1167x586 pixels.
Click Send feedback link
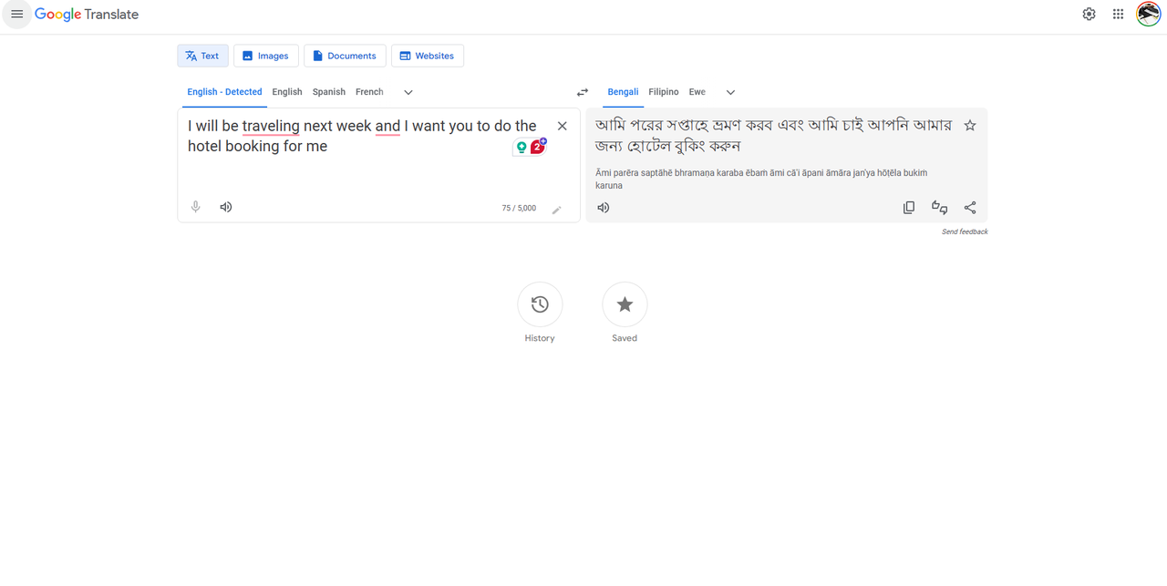pyautogui.click(x=965, y=231)
